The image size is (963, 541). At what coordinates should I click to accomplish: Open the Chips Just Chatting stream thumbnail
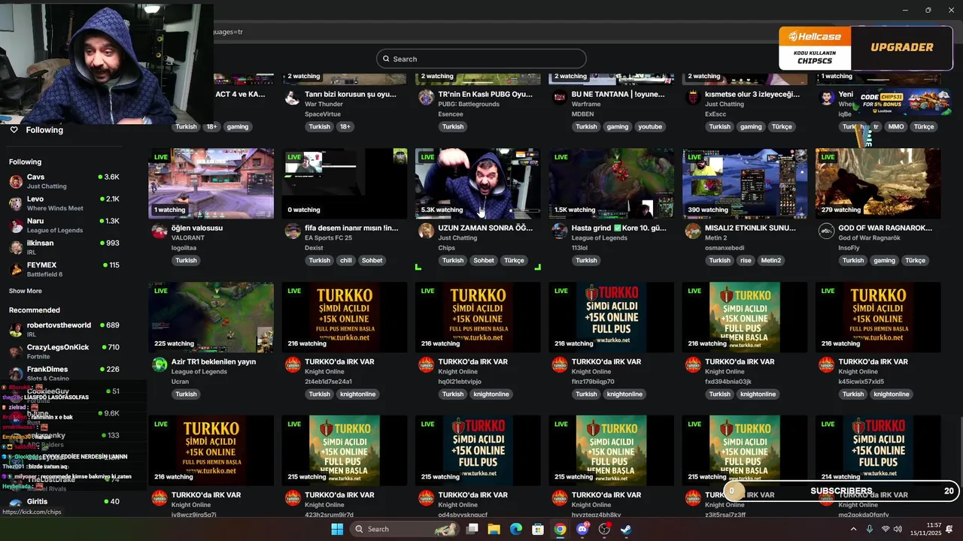(478, 183)
